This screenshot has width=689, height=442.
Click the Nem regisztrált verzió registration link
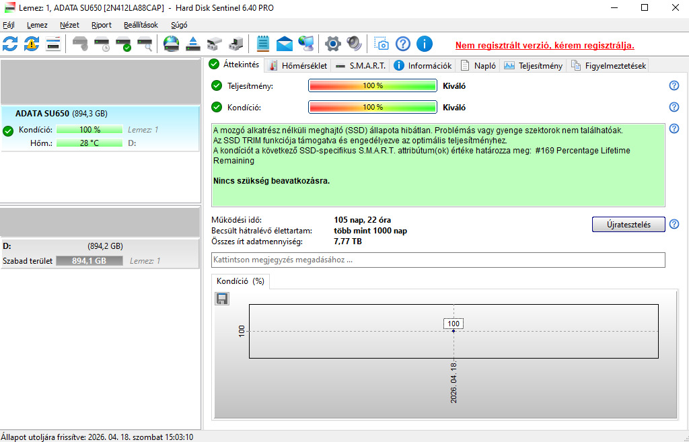coord(545,45)
